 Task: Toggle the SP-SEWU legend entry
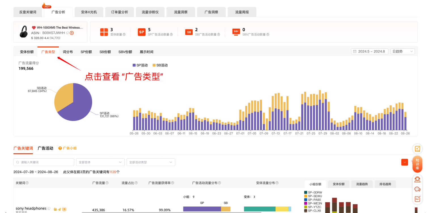pyautogui.click(x=313, y=196)
